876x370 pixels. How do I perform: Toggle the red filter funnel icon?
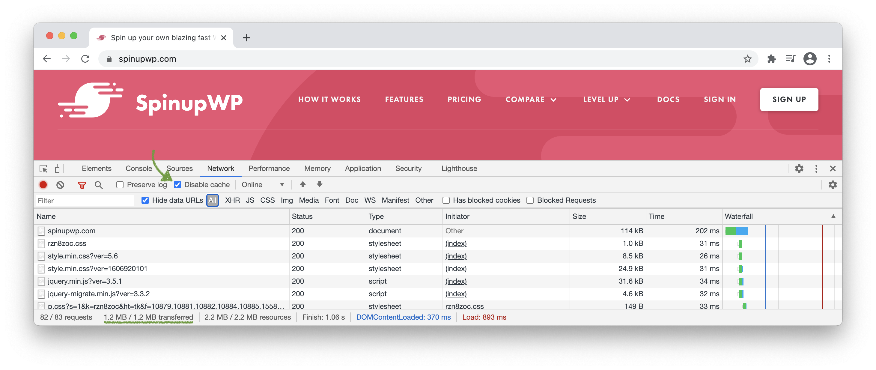(x=82, y=185)
